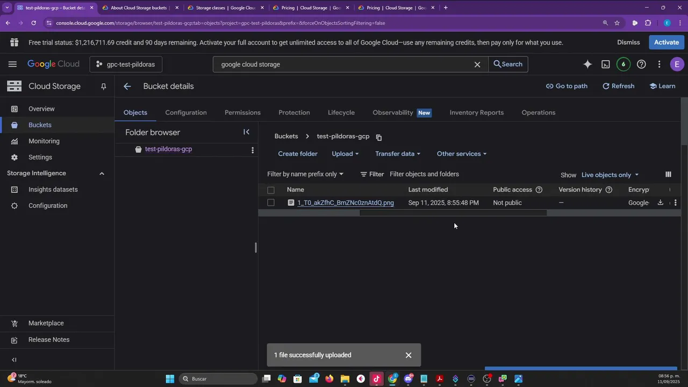Switch to the Configuration tab
688x387 pixels.
[x=186, y=112]
